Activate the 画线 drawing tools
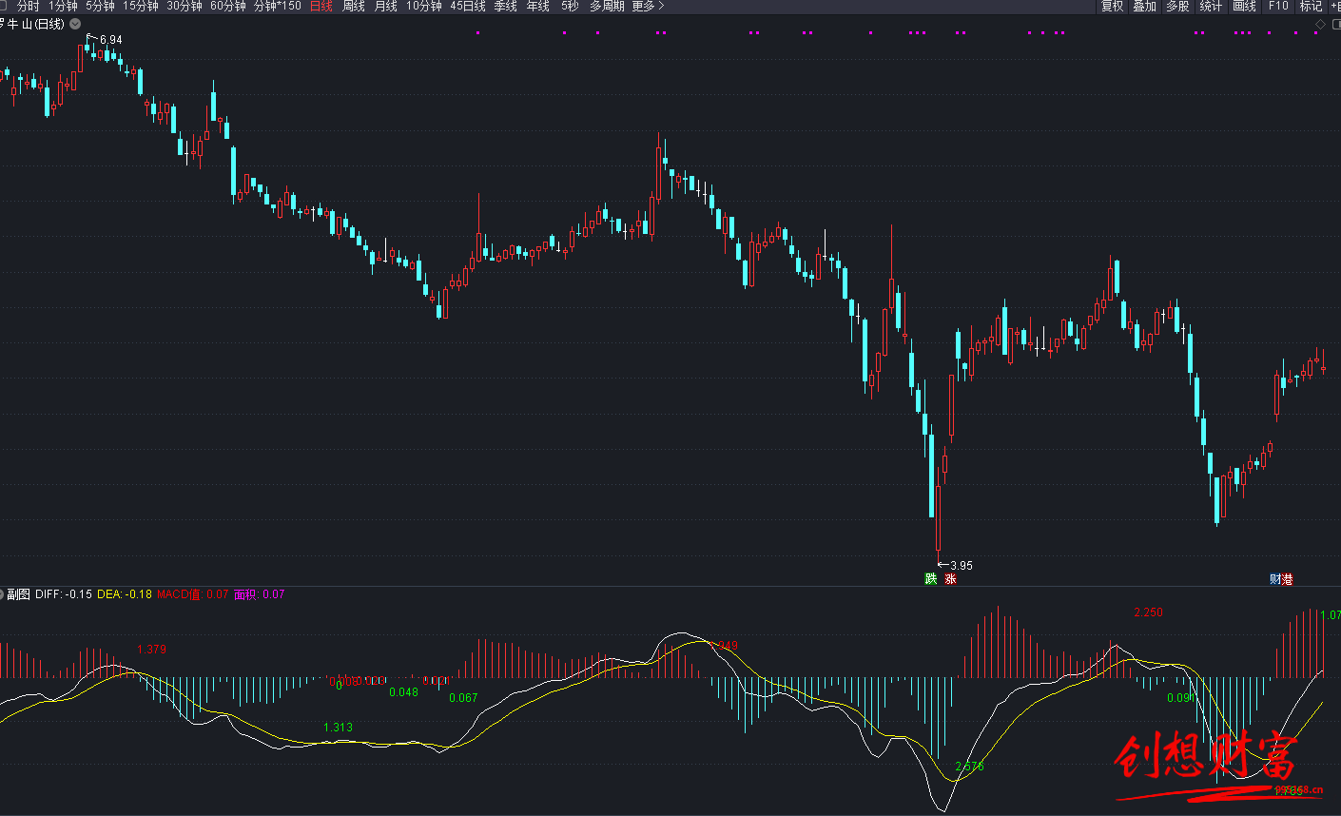This screenshot has height=816, width=1341. [x=1245, y=6]
